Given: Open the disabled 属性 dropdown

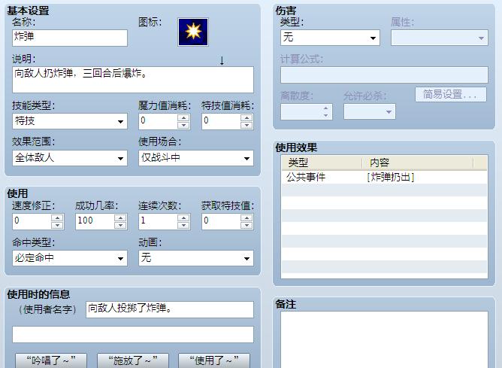Looking at the screenshot, I should click(x=439, y=38).
